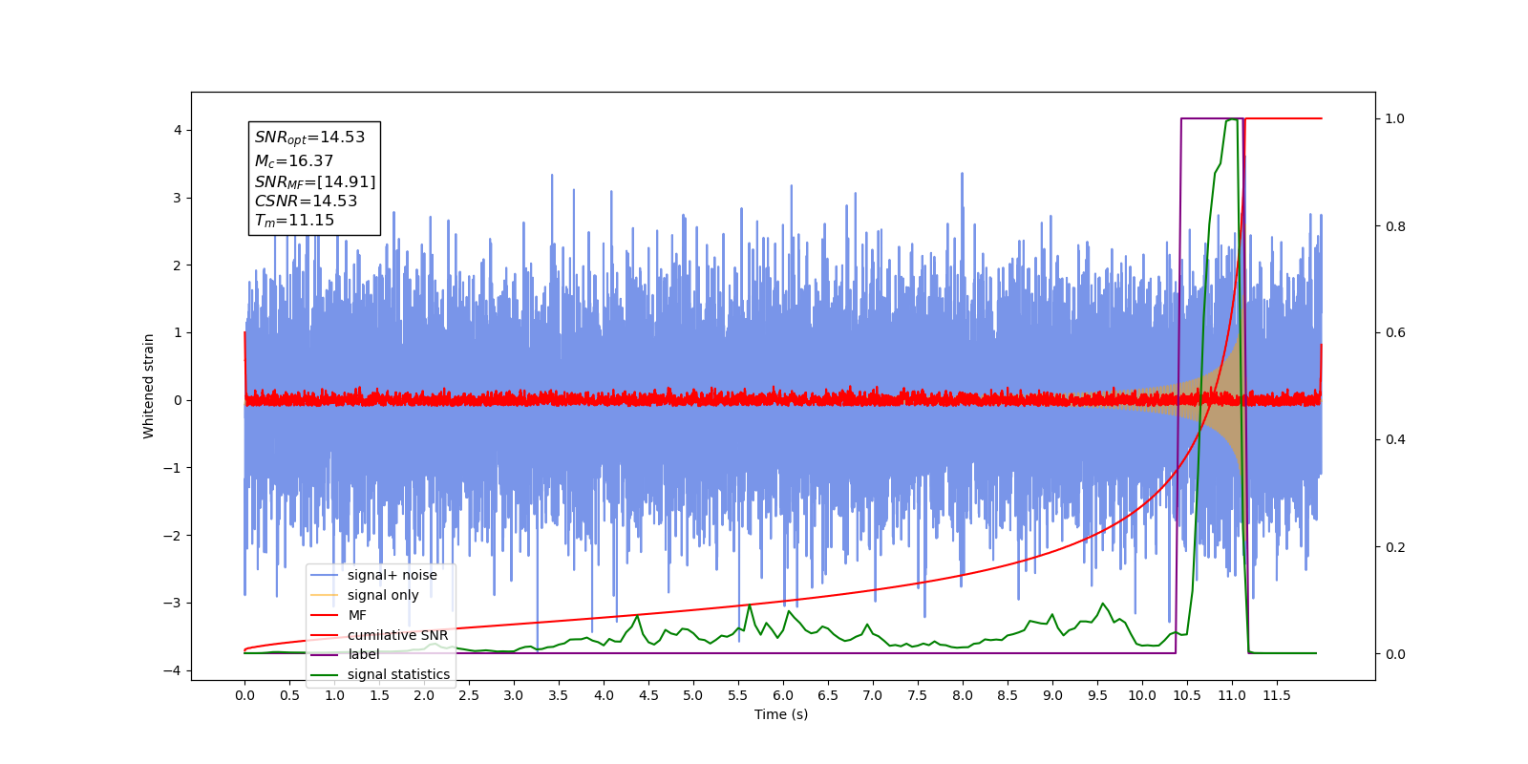Image resolution: width=1528 pixels, height=764 pixels.
Task: Click the 8.5 tick on time axis
Action: click(x=1008, y=695)
